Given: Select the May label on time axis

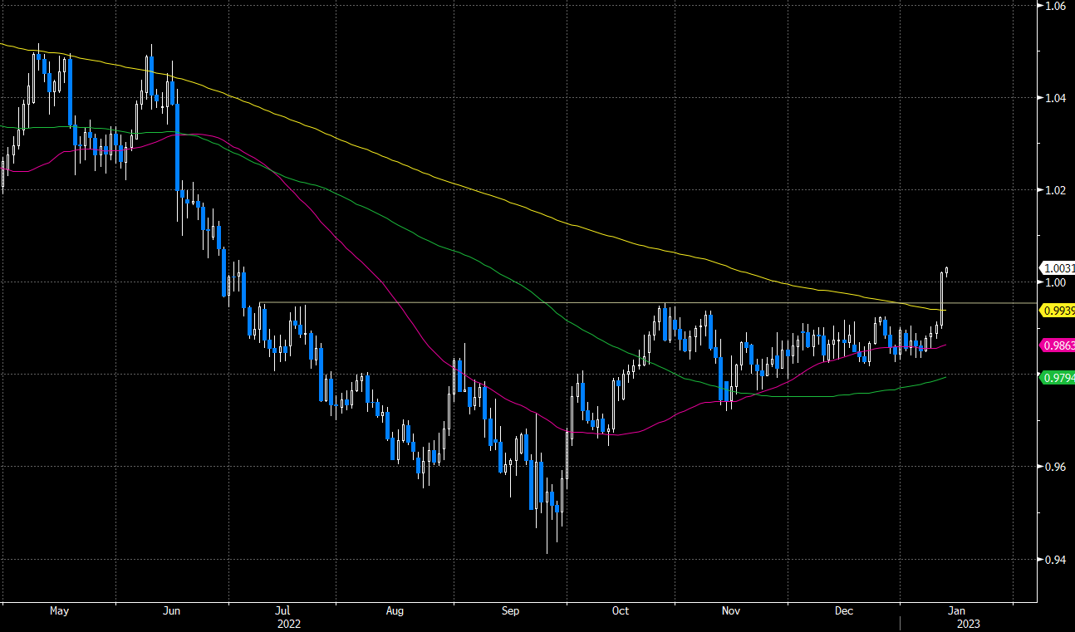Looking at the screenshot, I should click(59, 610).
